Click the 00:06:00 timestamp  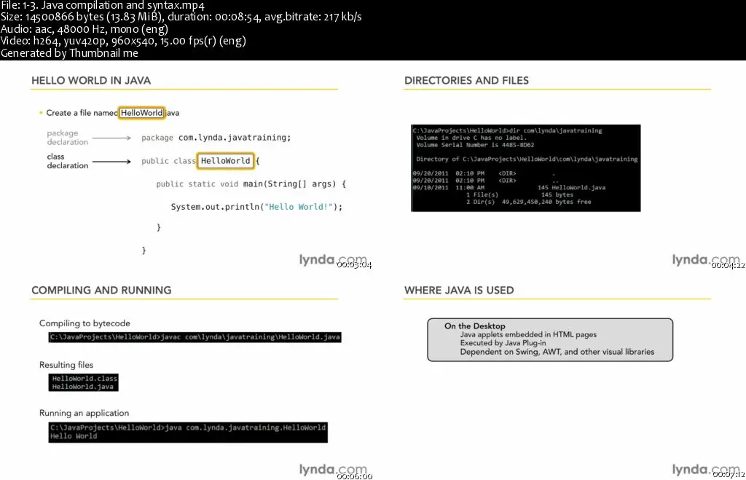coord(355,476)
